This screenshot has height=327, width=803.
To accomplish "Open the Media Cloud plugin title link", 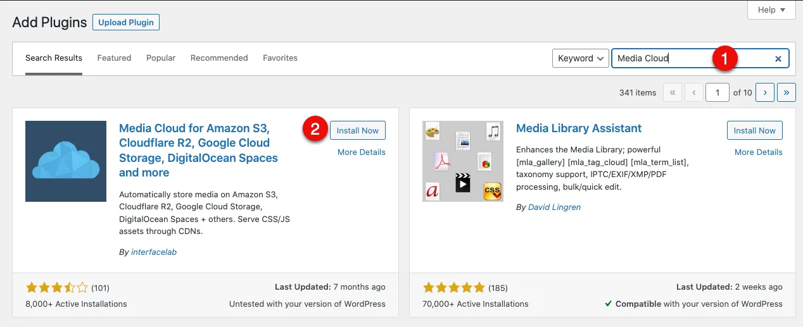I will [198, 151].
